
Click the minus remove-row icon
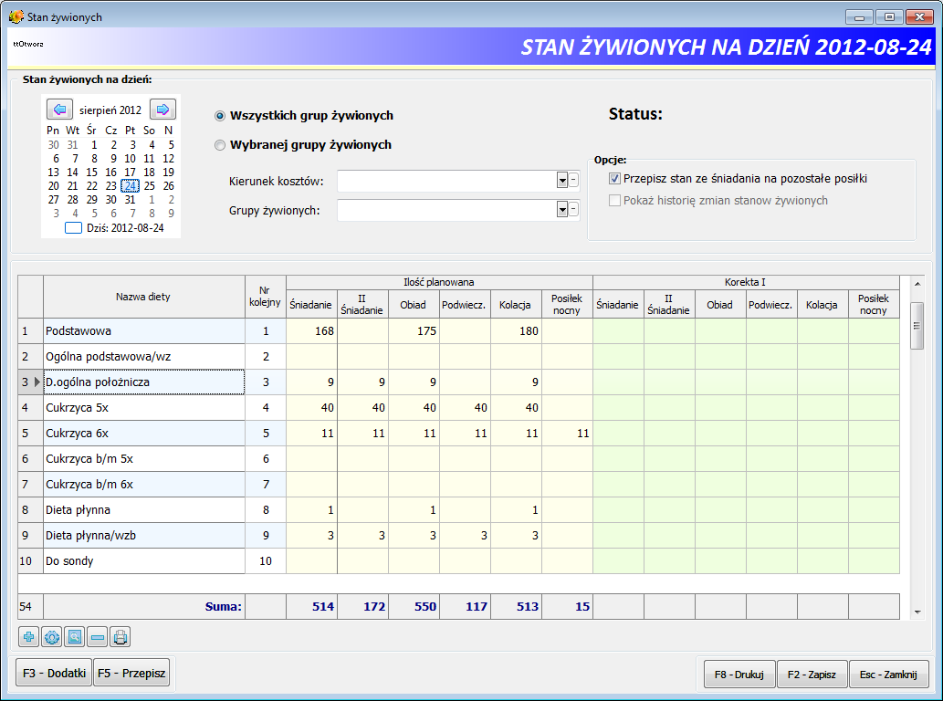click(x=98, y=637)
